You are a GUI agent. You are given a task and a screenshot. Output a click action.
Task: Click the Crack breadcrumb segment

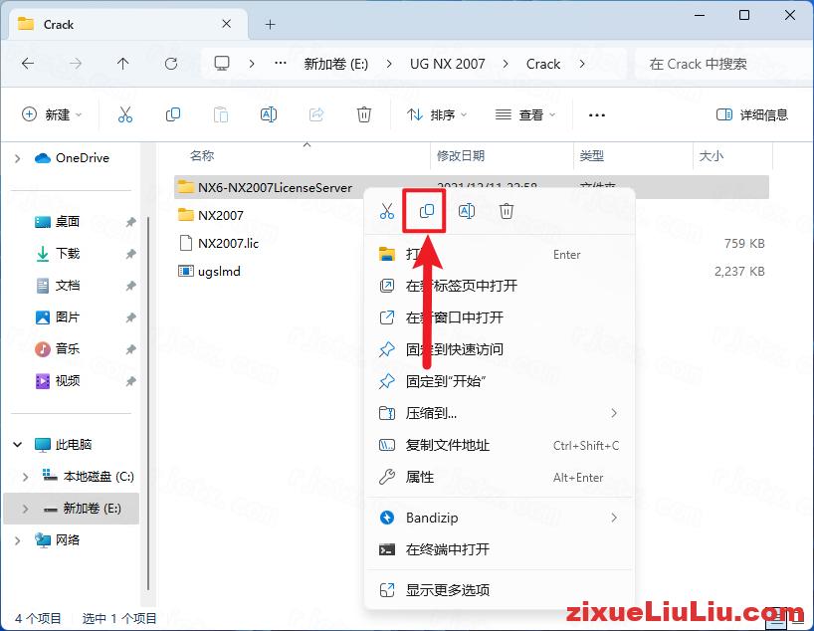543,64
